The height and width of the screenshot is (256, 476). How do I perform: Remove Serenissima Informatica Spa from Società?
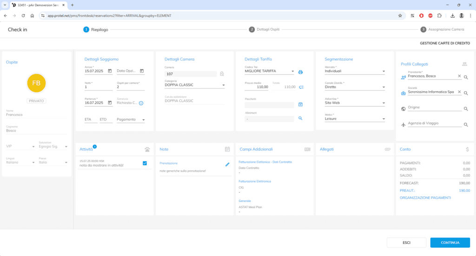(459, 92)
